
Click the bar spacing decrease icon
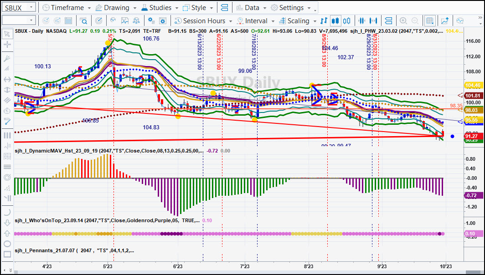tap(361, 20)
